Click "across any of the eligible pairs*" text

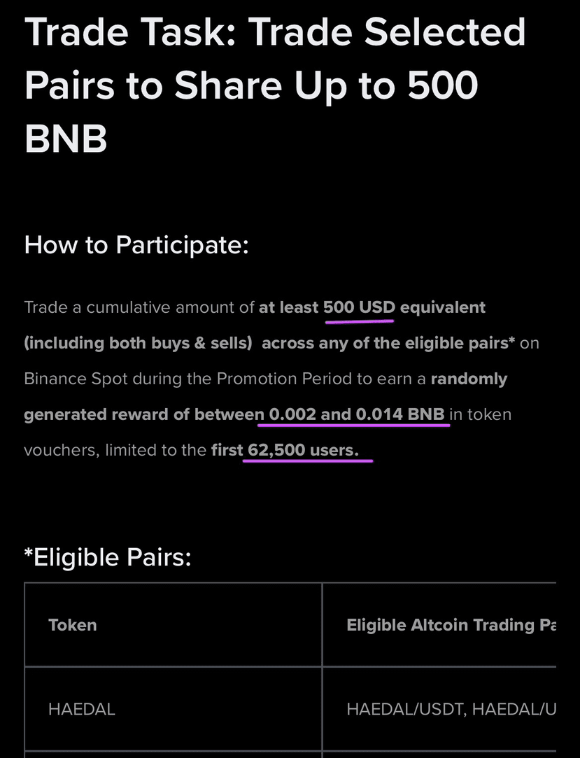[x=388, y=343]
